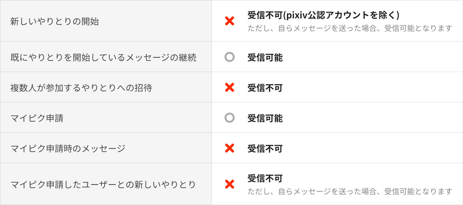Click 受信不可 in the マイピク申請時のメッセージ row
The width and height of the screenshot is (463, 205).
click(265, 148)
